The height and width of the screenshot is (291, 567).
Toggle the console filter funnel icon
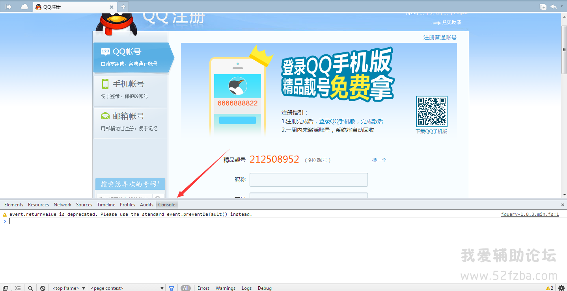[x=172, y=288]
